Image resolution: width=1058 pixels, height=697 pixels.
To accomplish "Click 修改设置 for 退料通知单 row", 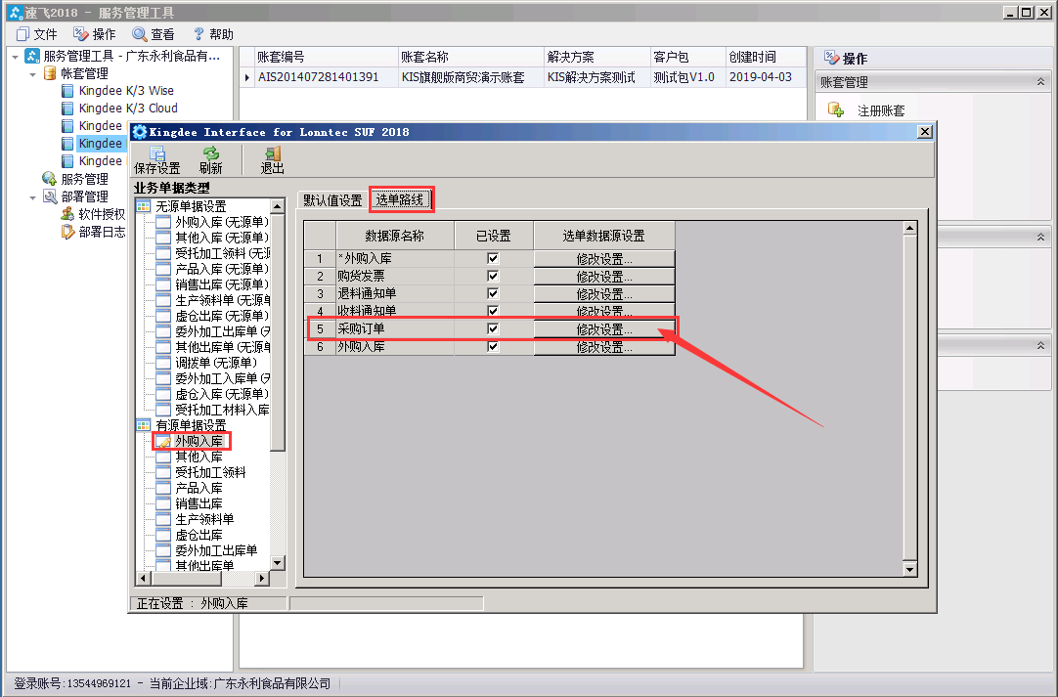I will [x=604, y=294].
